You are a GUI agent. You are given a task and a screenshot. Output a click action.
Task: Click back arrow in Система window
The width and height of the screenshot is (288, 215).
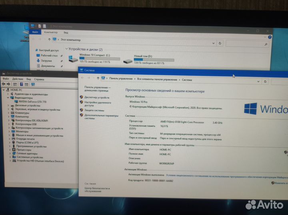pos(82,78)
